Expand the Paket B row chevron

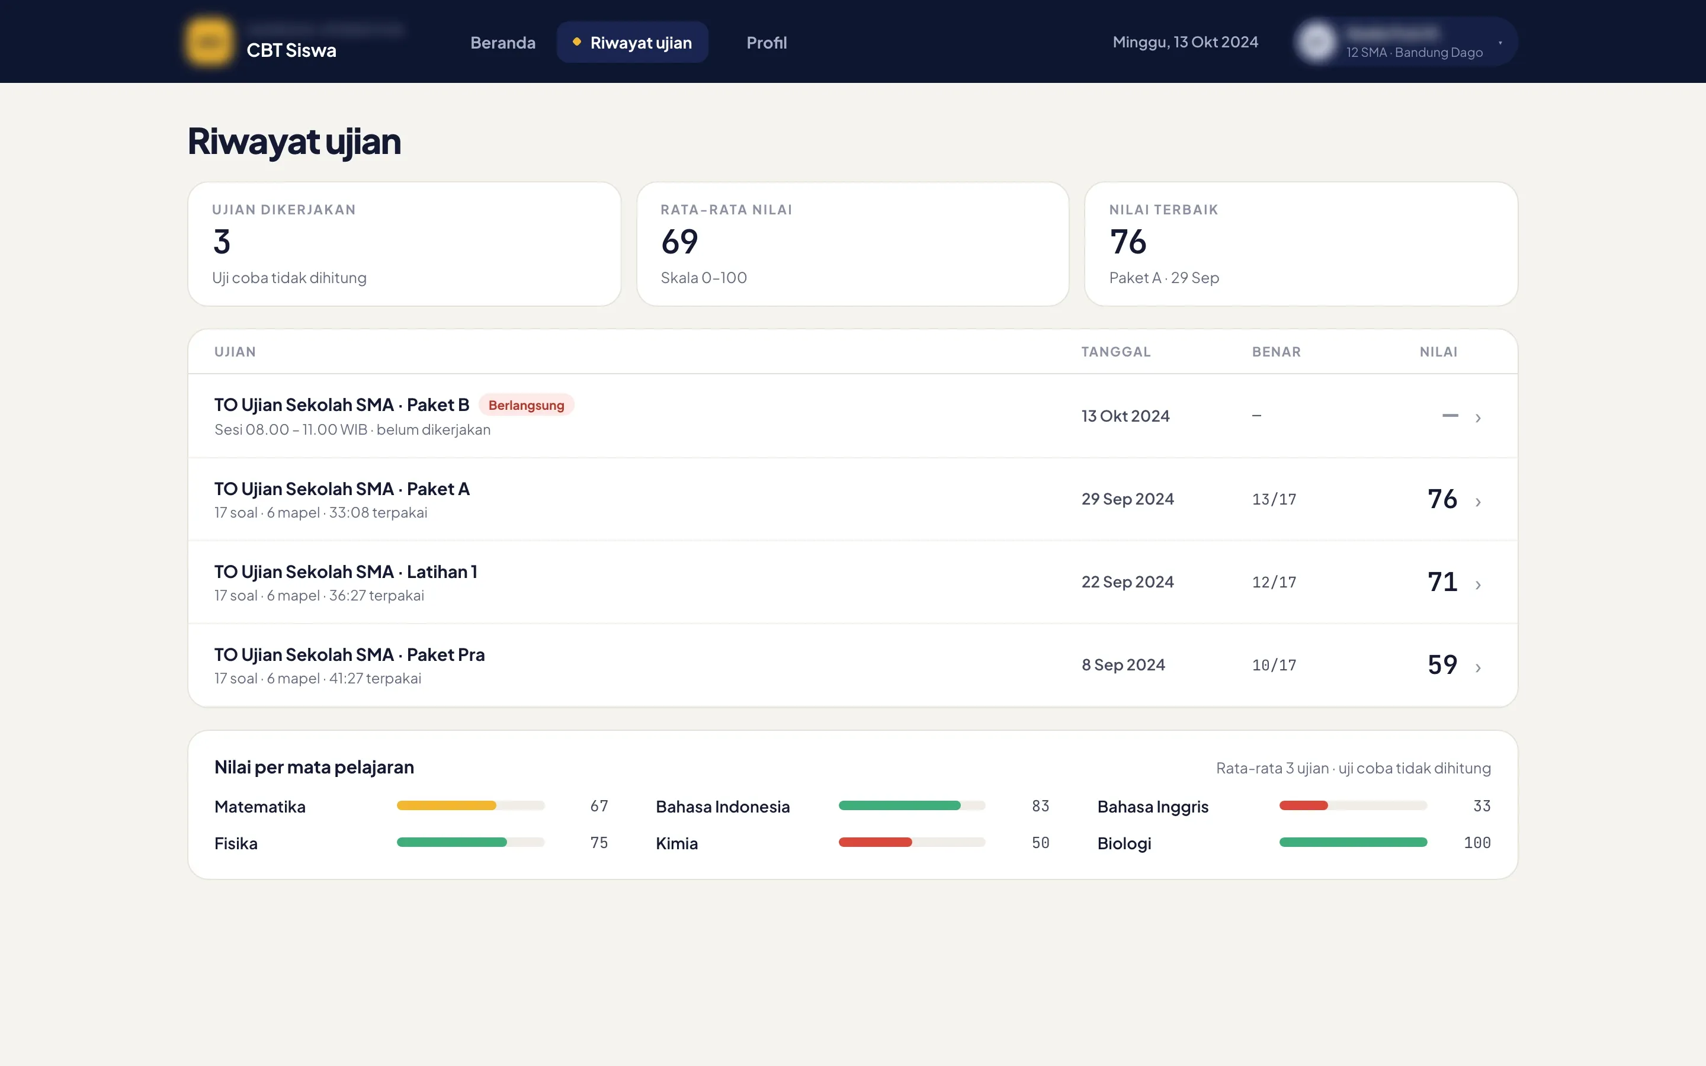[1479, 418]
